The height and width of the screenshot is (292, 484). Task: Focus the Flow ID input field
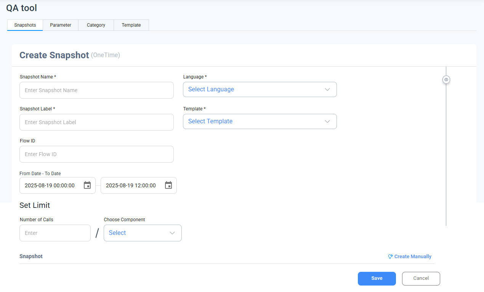(96, 154)
